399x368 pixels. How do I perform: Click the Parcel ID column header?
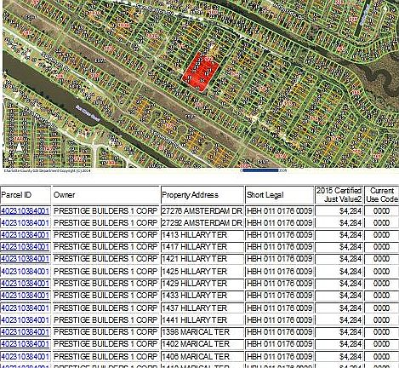(x=16, y=195)
